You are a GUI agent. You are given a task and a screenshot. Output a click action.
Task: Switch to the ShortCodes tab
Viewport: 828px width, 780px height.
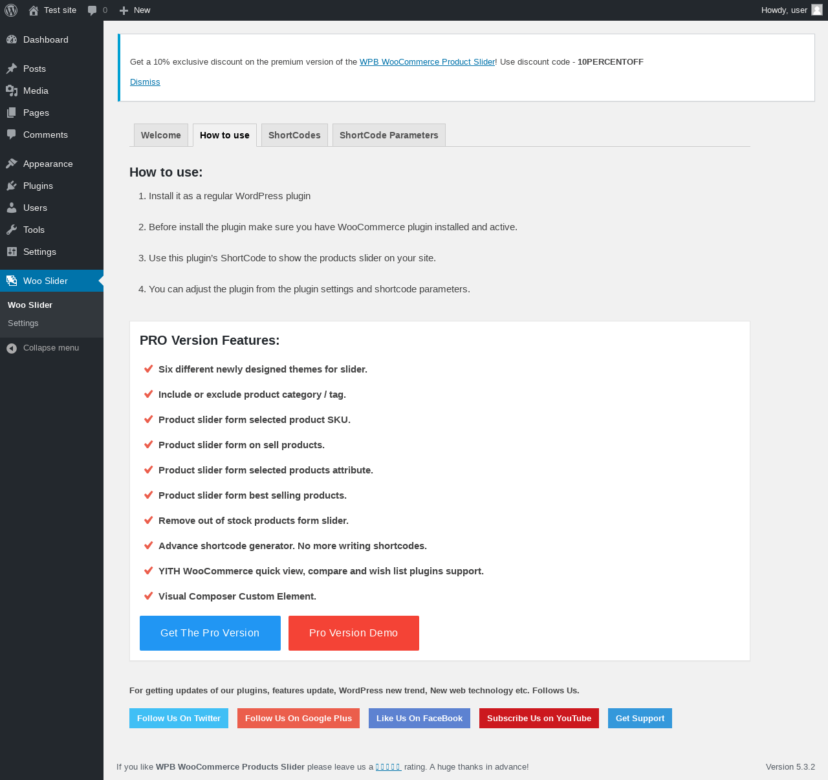point(294,135)
